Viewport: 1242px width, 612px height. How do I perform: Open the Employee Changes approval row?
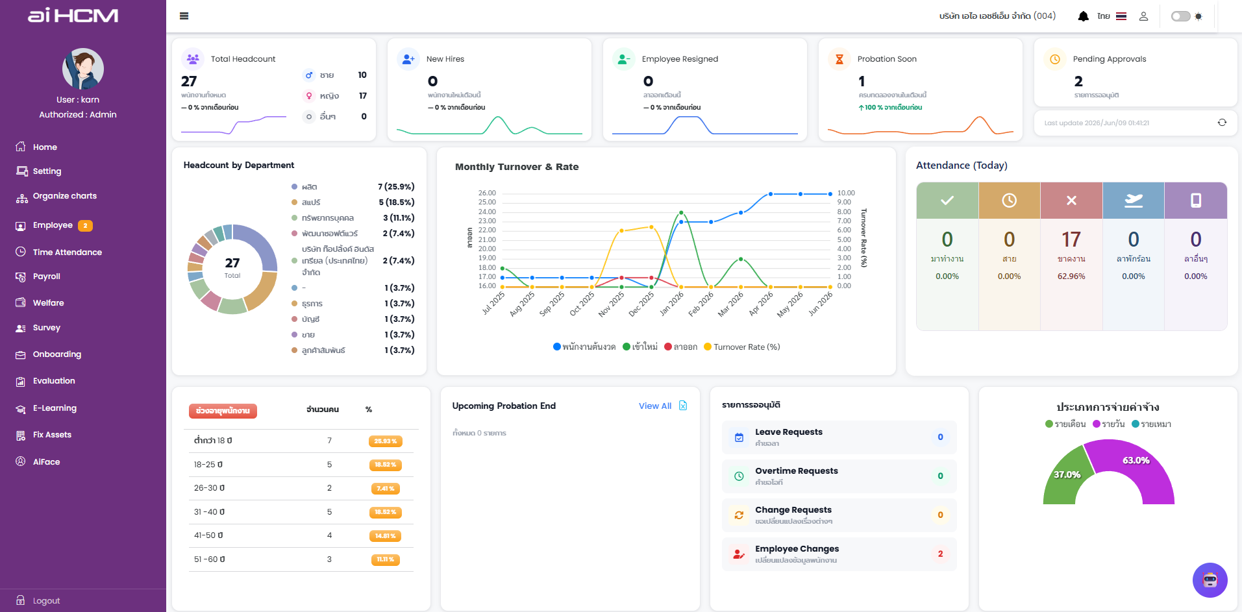pos(839,554)
